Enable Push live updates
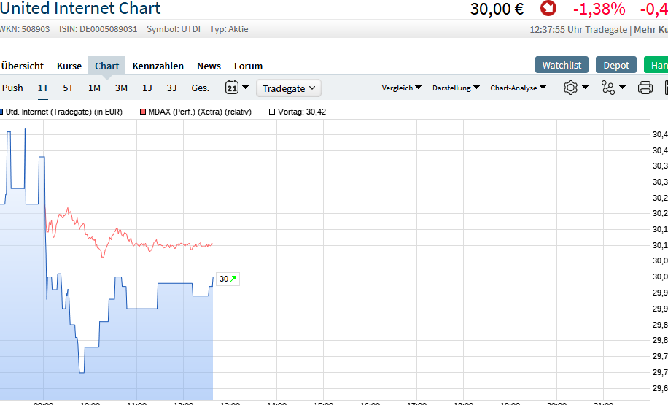This screenshot has height=405, width=668. coord(12,88)
